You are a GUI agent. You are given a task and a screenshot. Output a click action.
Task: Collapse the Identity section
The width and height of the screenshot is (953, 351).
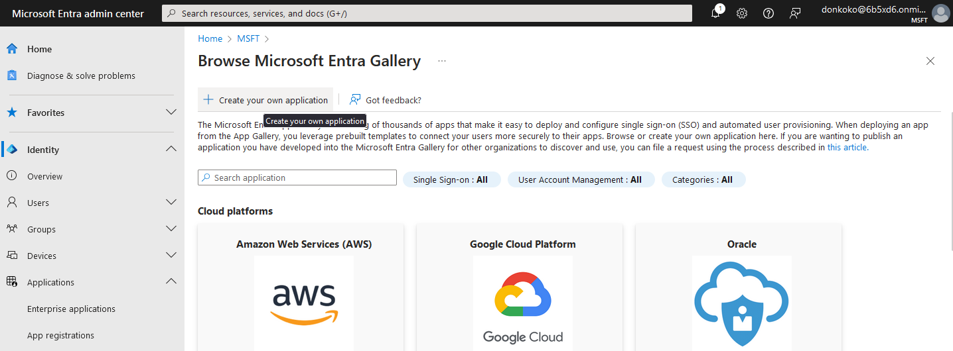tap(171, 150)
